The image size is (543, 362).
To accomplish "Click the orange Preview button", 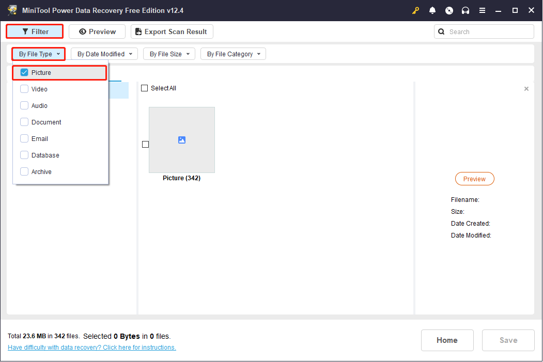I will coord(474,179).
